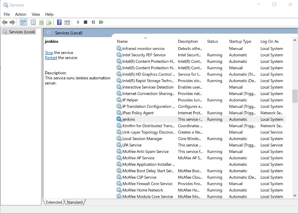The height and width of the screenshot is (214, 299).
Task: Click the Pause Service icon
Action: (x=93, y=22)
